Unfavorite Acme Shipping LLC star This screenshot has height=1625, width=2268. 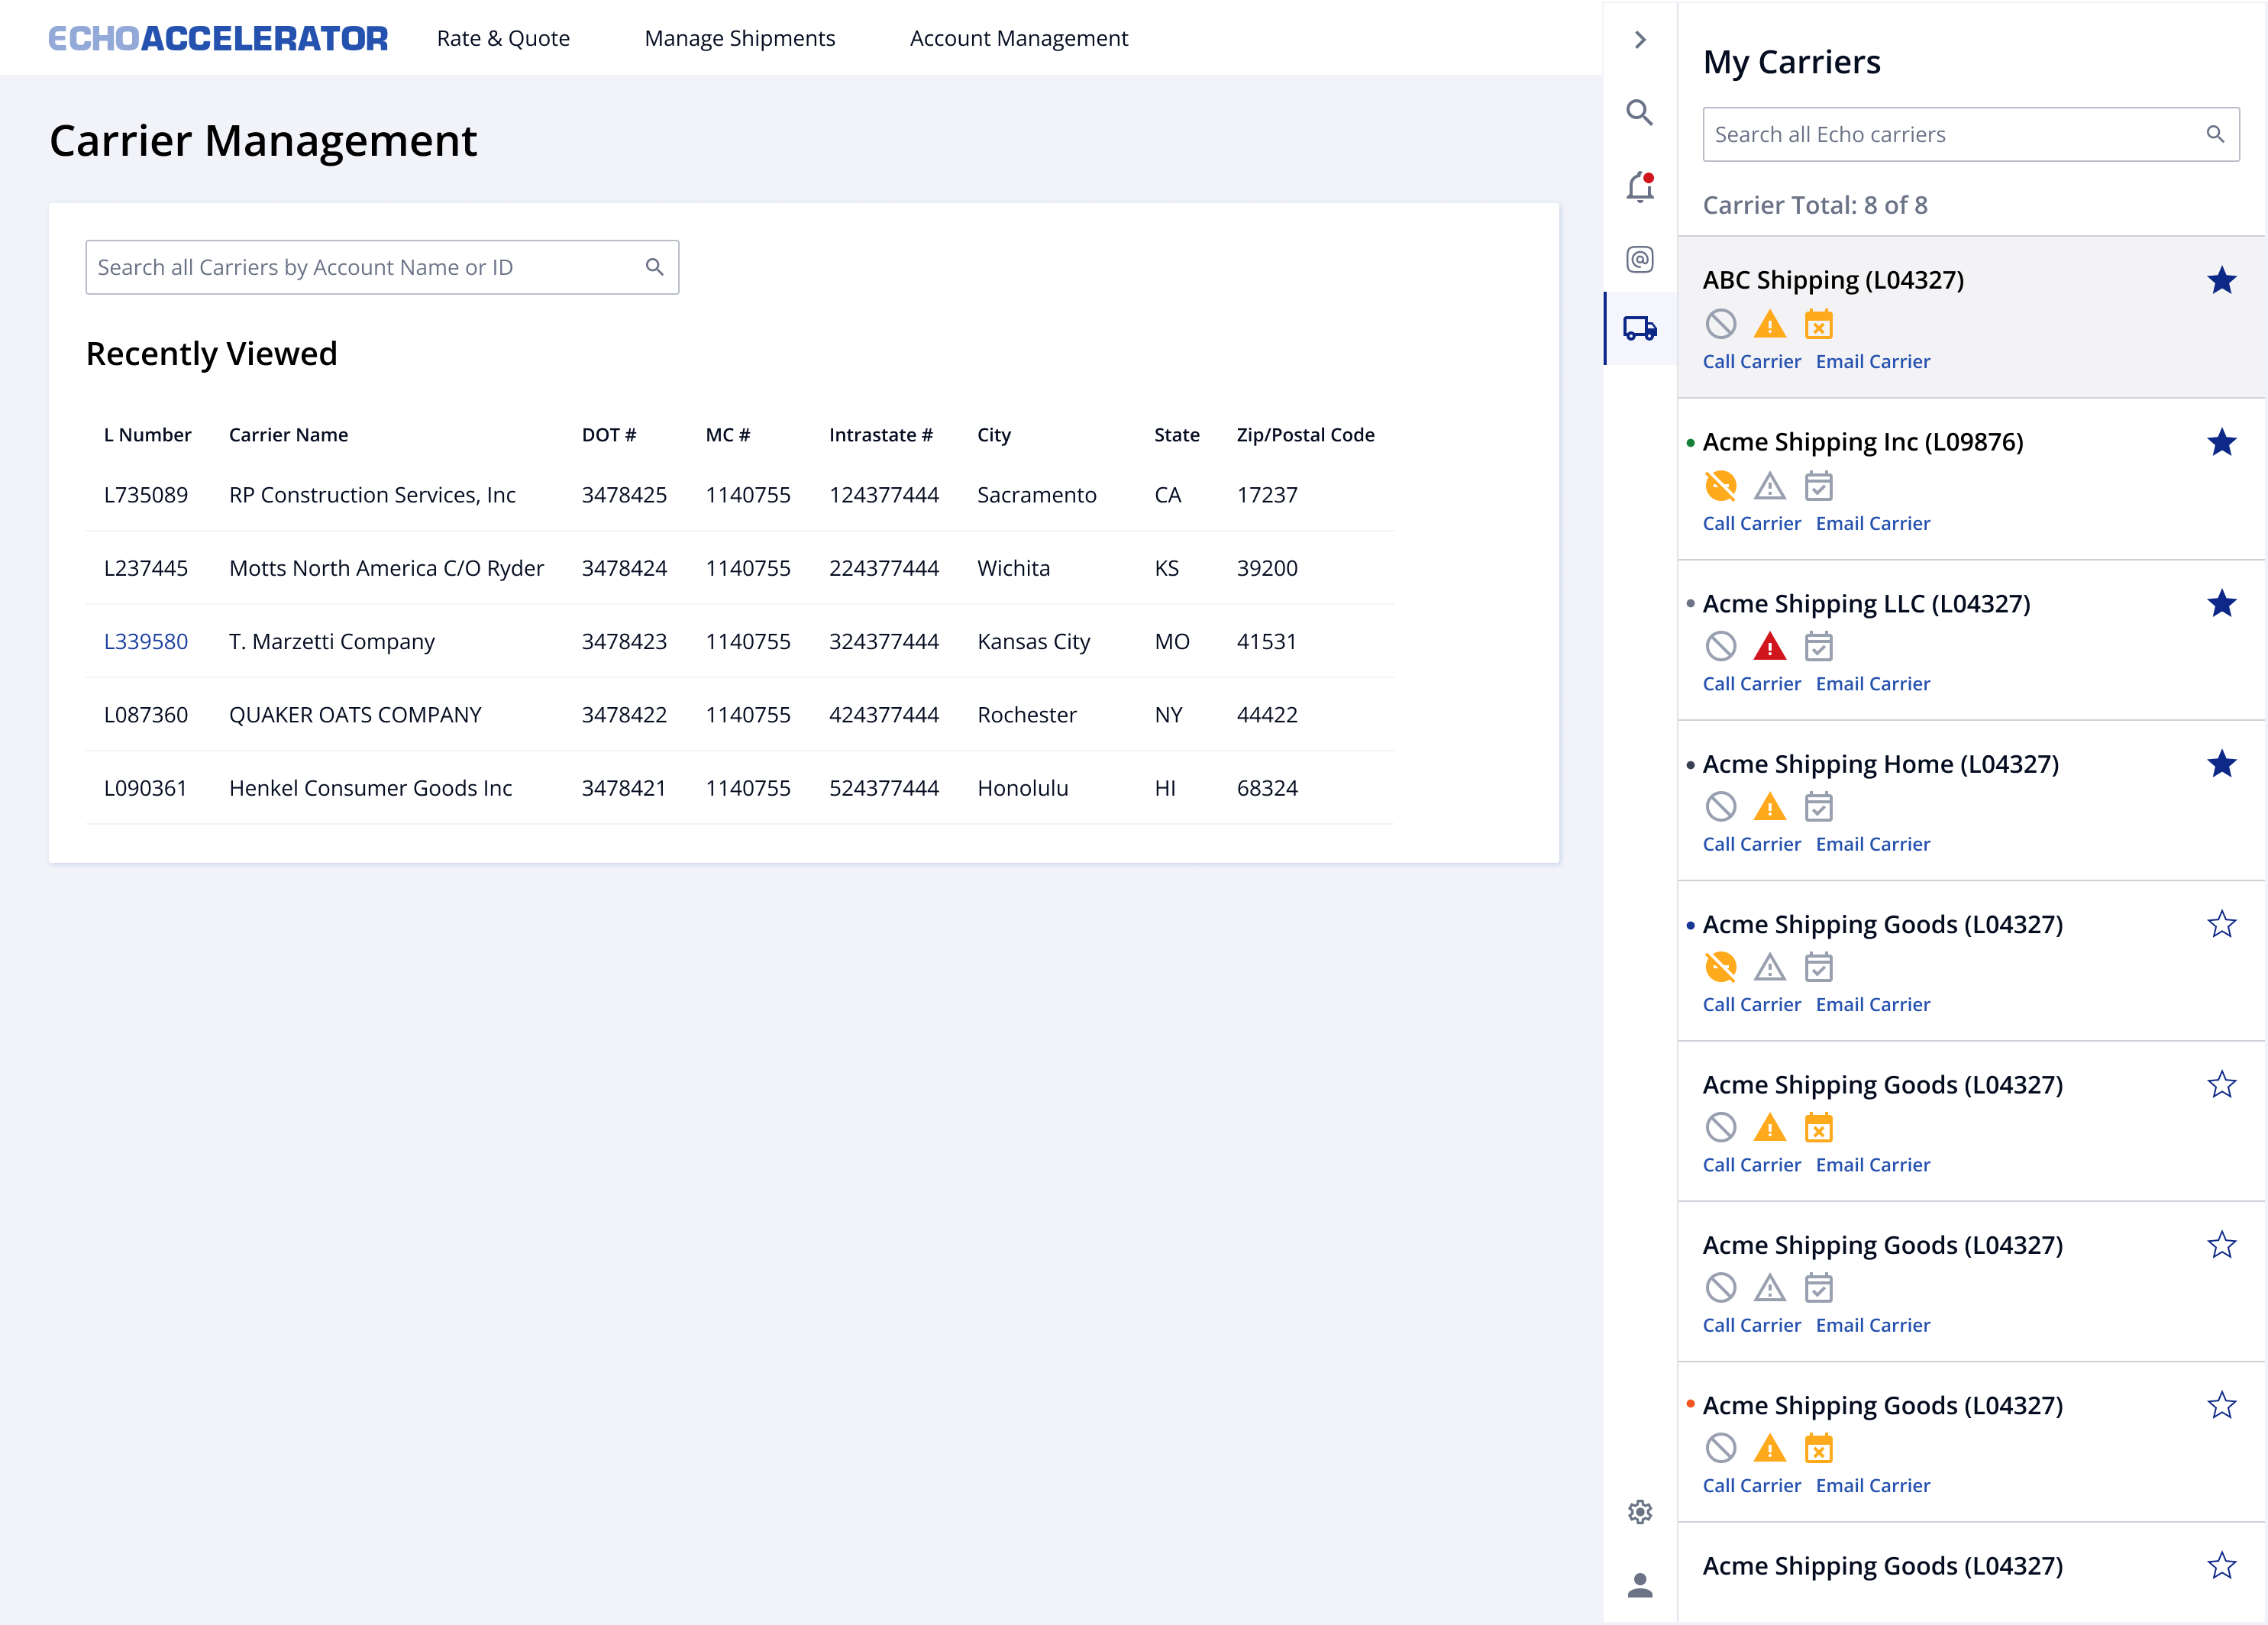pos(2222,603)
